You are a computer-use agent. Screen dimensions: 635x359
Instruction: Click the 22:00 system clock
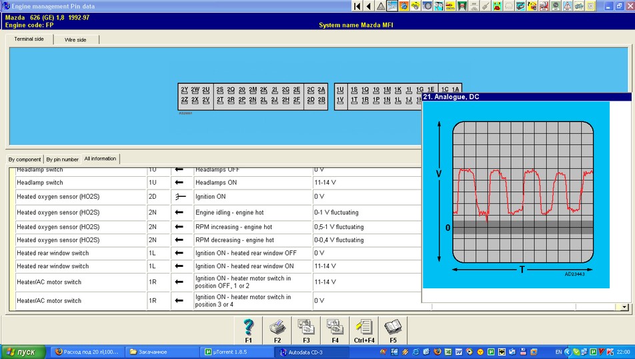(623, 352)
